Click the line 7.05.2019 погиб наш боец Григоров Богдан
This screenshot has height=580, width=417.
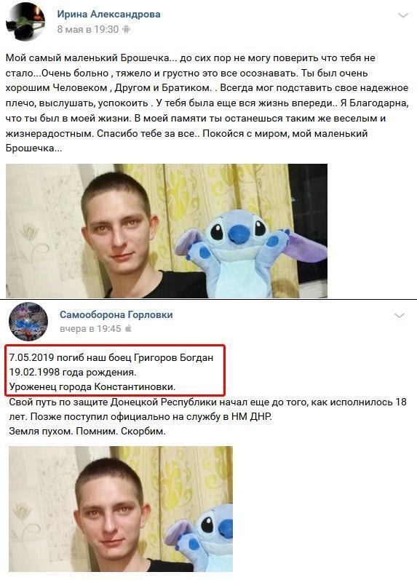pos(111,358)
